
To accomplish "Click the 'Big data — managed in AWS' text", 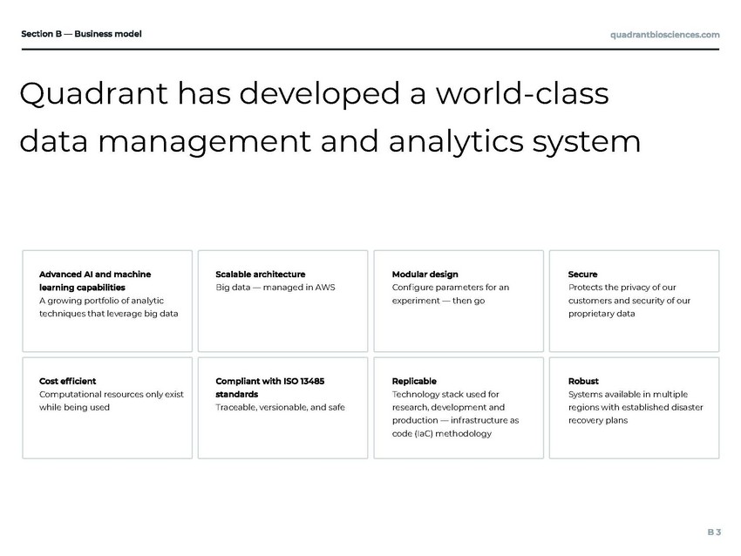I will [275, 288].
